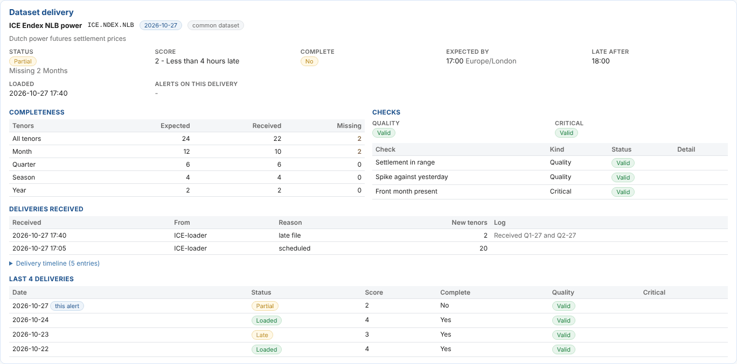Click the ICE Endex NLB power title
The height and width of the screenshot is (364, 737).
(x=46, y=25)
